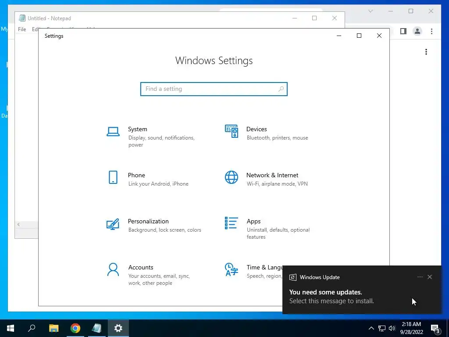Open Chrome profile avatar
This screenshot has height=337, width=449.
tap(417, 31)
